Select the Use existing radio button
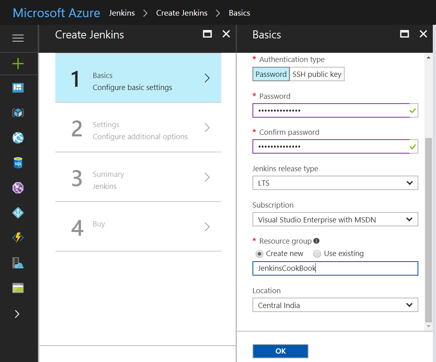 click(317, 254)
